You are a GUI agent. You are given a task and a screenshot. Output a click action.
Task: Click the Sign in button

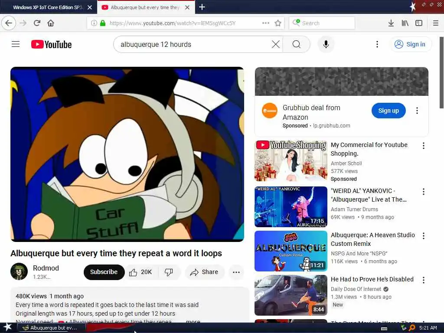[410, 44]
